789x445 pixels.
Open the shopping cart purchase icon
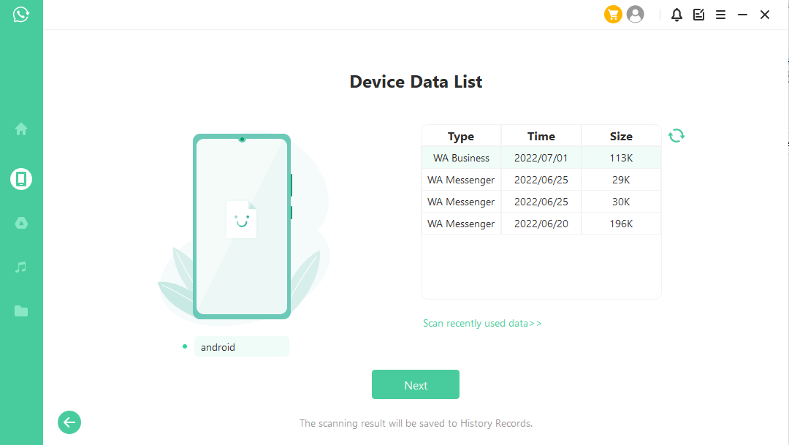[613, 15]
